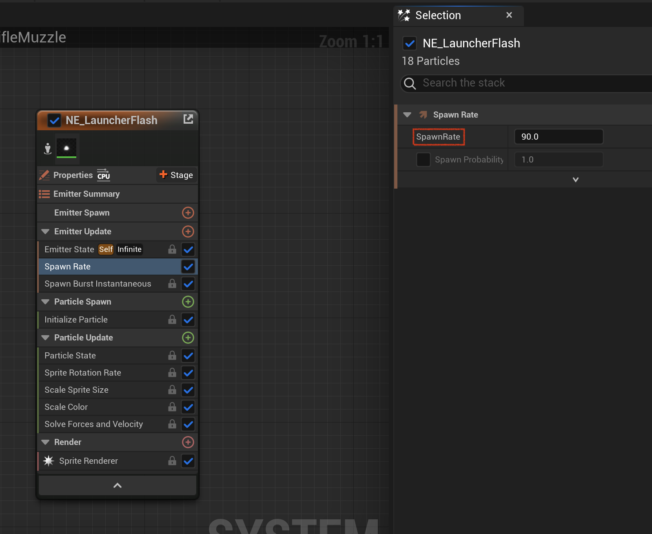Disable Scale Sprite Size module
The width and height of the screenshot is (652, 534).
point(188,390)
